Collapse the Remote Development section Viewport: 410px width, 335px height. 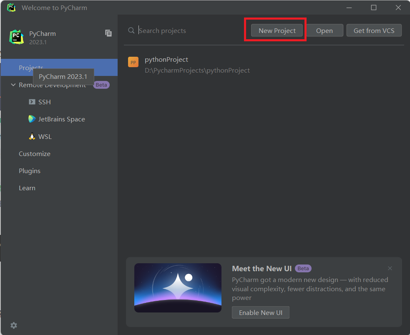coord(13,85)
